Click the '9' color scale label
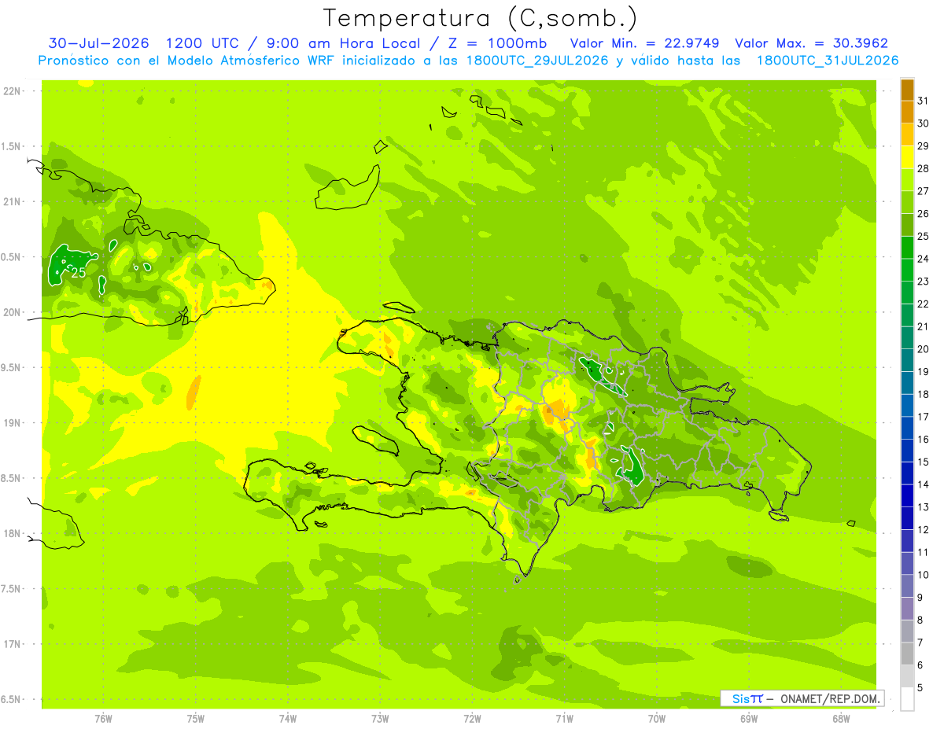Screen dimensions: 944x729 (920, 598)
